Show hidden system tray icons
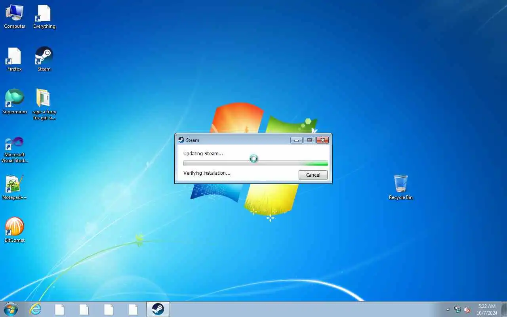Screen dimensions: 507x317 [448, 310]
